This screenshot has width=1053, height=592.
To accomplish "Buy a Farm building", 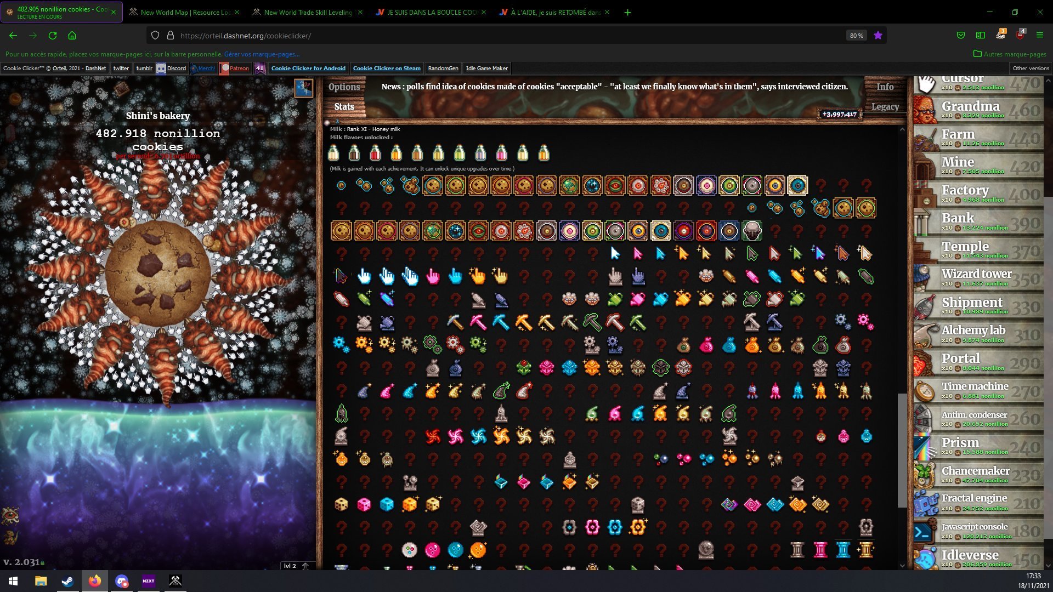I will [x=978, y=138].
